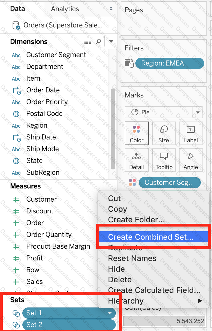This screenshot has height=331, width=212.
Task: Select the Order Date dimension field
Action: pos(43,90)
